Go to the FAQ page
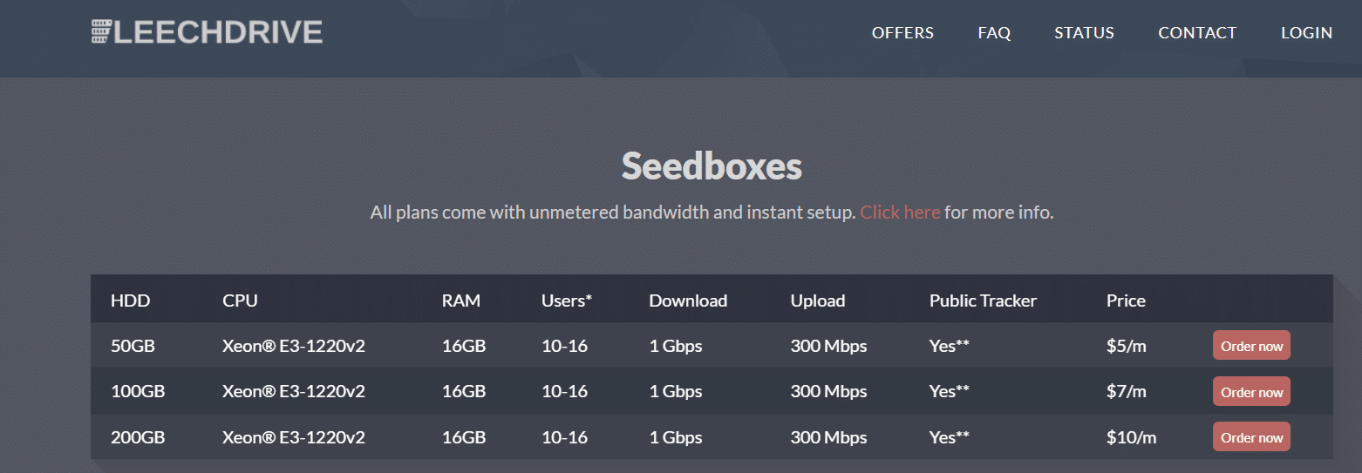The width and height of the screenshot is (1362, 473). (x=994, y=33)
